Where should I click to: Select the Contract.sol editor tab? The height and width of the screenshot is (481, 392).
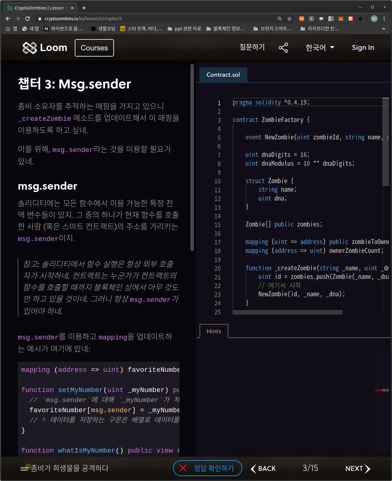tap(223, 75)
